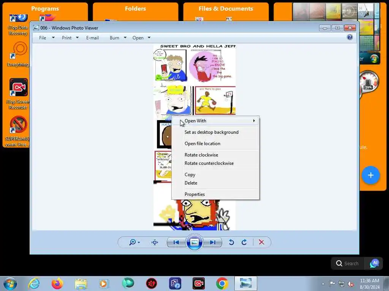
Task: Click the taskbar clock
Action: [x=369, y=284]
